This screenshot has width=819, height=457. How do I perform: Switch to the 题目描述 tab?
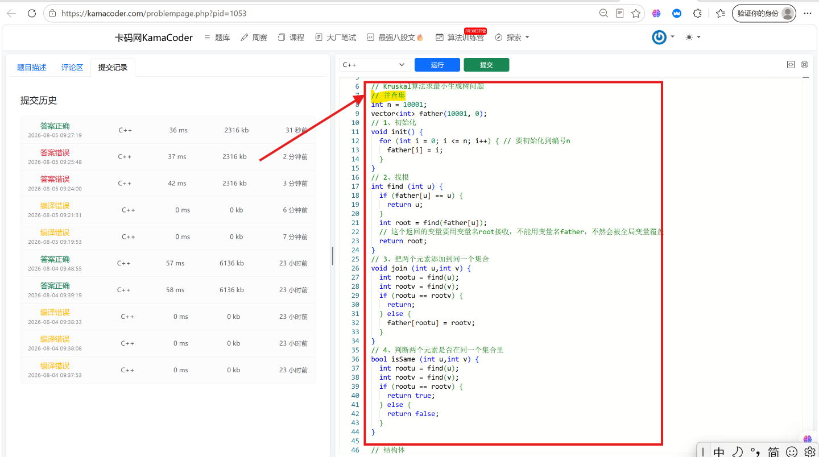(32, 67)
